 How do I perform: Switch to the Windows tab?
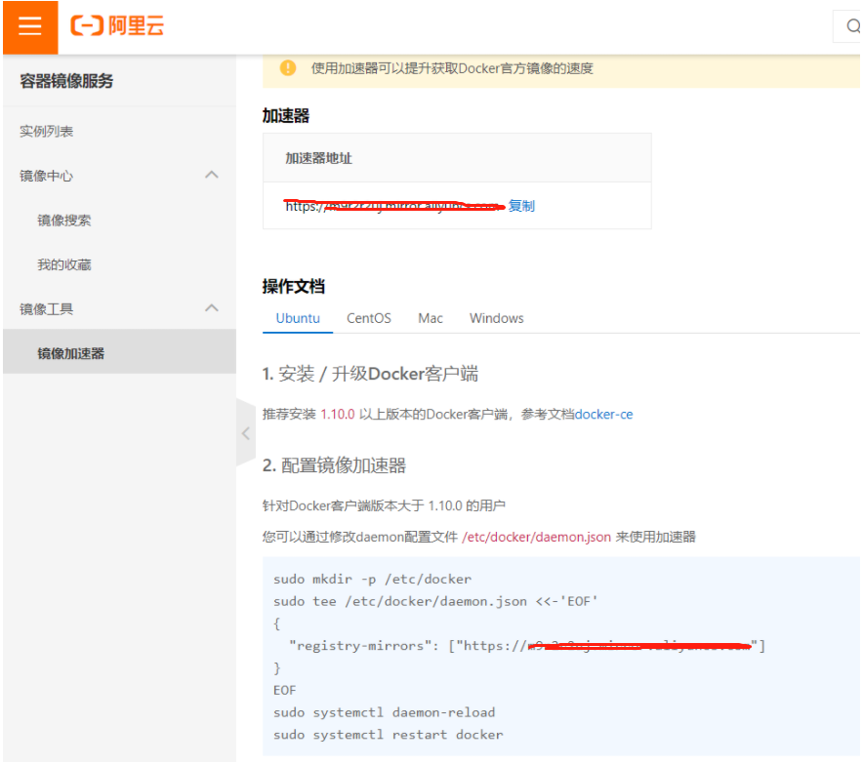pos(497,318)
